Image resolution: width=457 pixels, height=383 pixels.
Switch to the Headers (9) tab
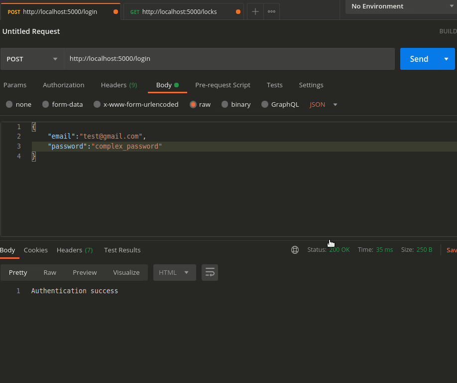tap(119, 85)
